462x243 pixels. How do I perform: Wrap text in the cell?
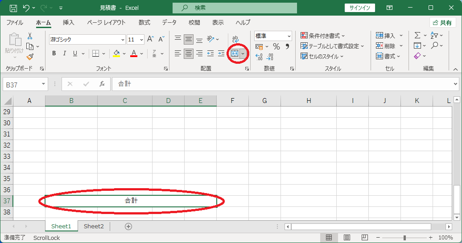click(x=235, y=39)
